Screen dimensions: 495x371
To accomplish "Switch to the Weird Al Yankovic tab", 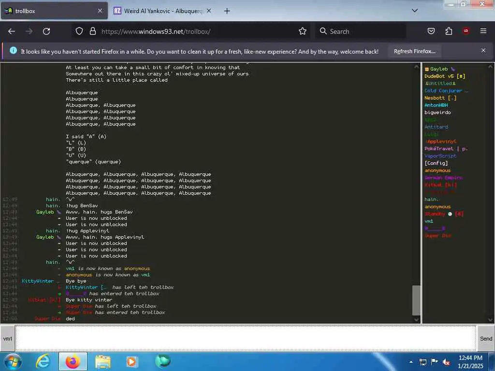I will coord(162,11).
